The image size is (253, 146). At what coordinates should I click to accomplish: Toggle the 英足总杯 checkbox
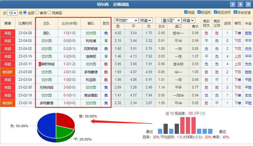215,12
